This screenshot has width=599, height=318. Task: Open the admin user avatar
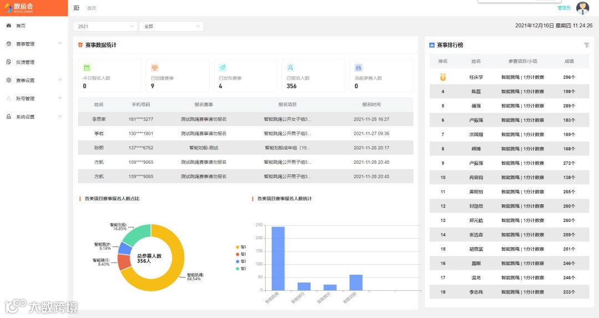[582, 8]
